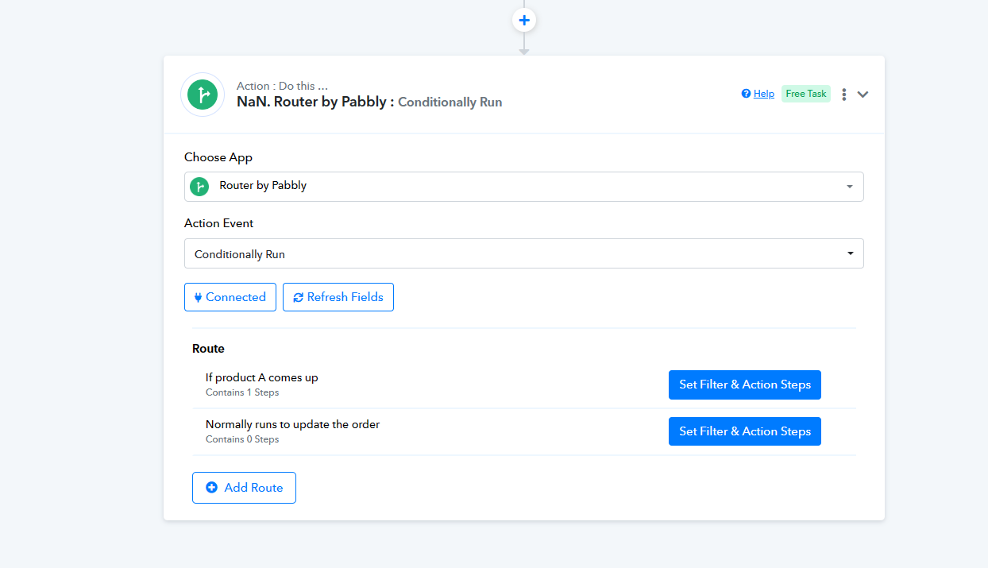
Task: Click the Add Route button
Action: click(244, 488)
